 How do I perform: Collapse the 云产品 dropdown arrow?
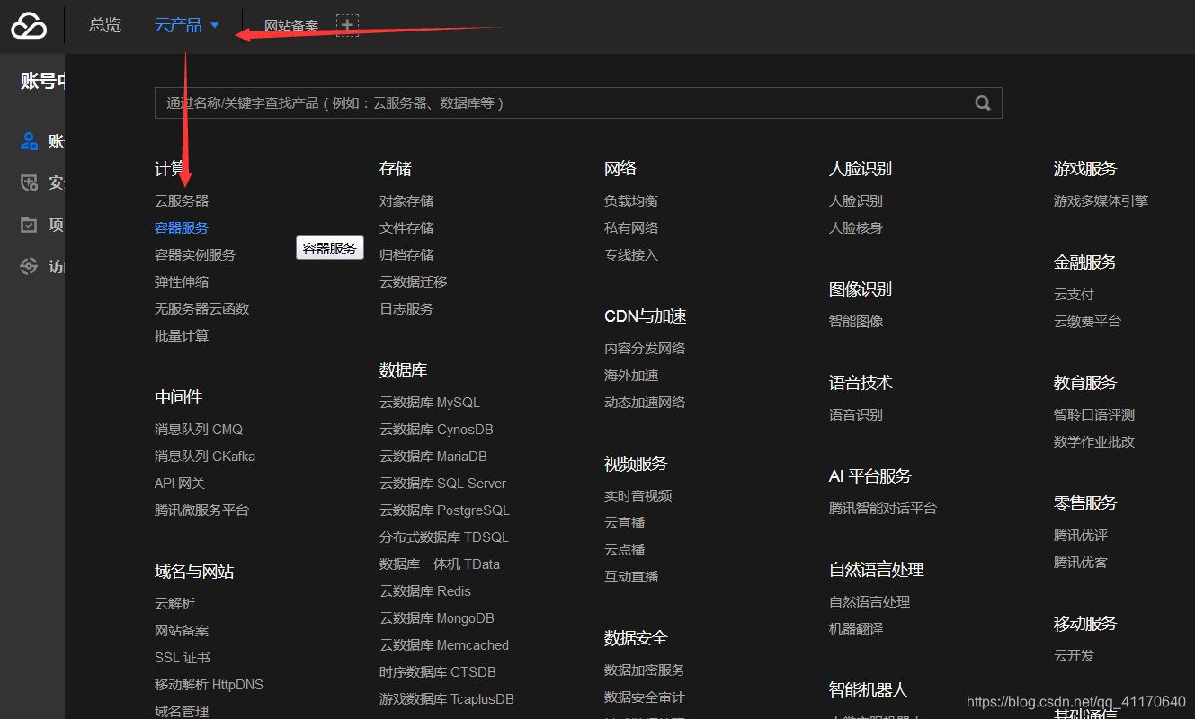[x=215, y=25]
